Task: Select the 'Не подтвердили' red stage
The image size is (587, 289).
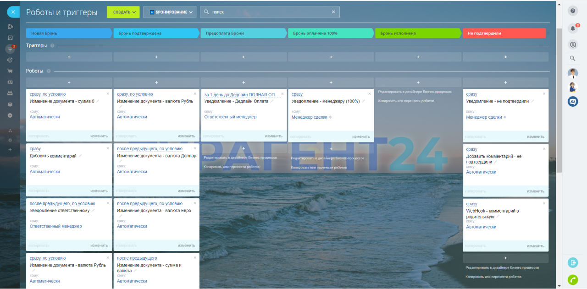Action: (x=504, y=33)
